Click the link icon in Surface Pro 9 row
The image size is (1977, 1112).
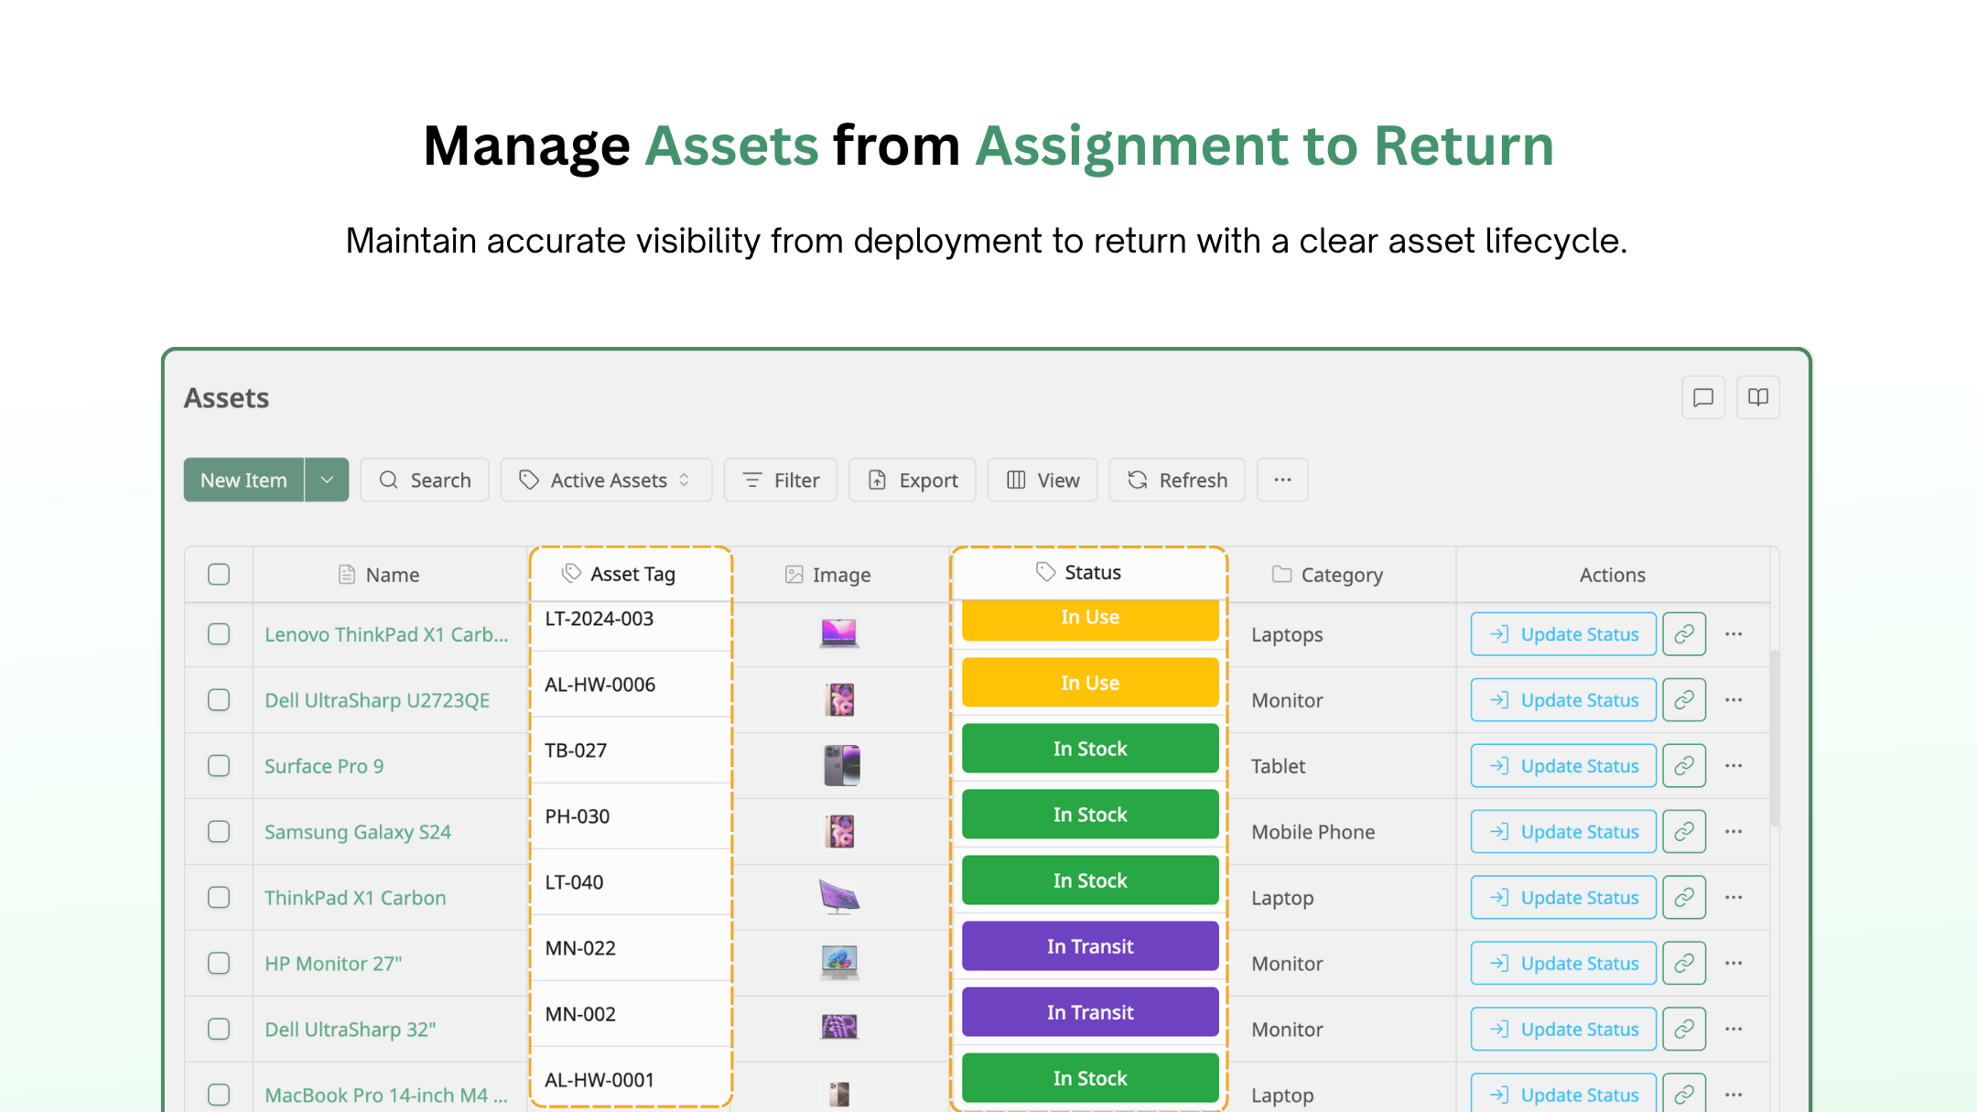tap(1684, 766)
